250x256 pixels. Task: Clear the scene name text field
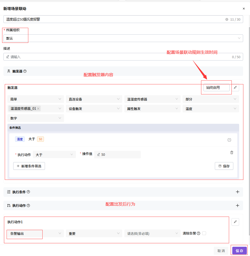[x=227, y=19]
